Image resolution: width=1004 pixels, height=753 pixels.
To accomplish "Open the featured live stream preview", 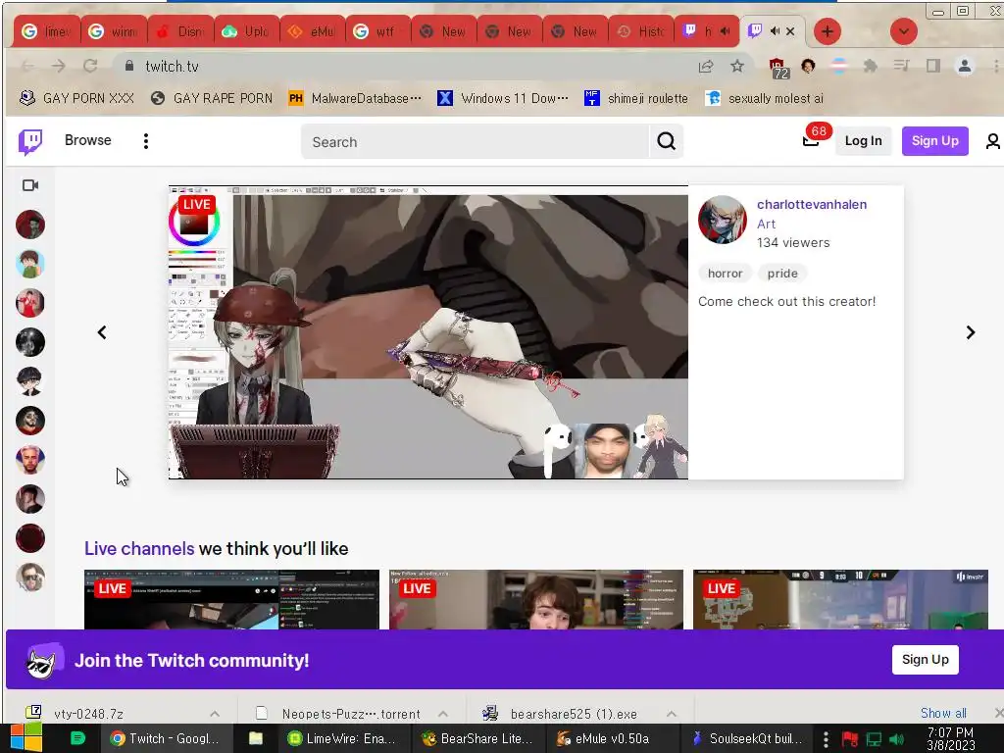I will click(x=428, y=332).
